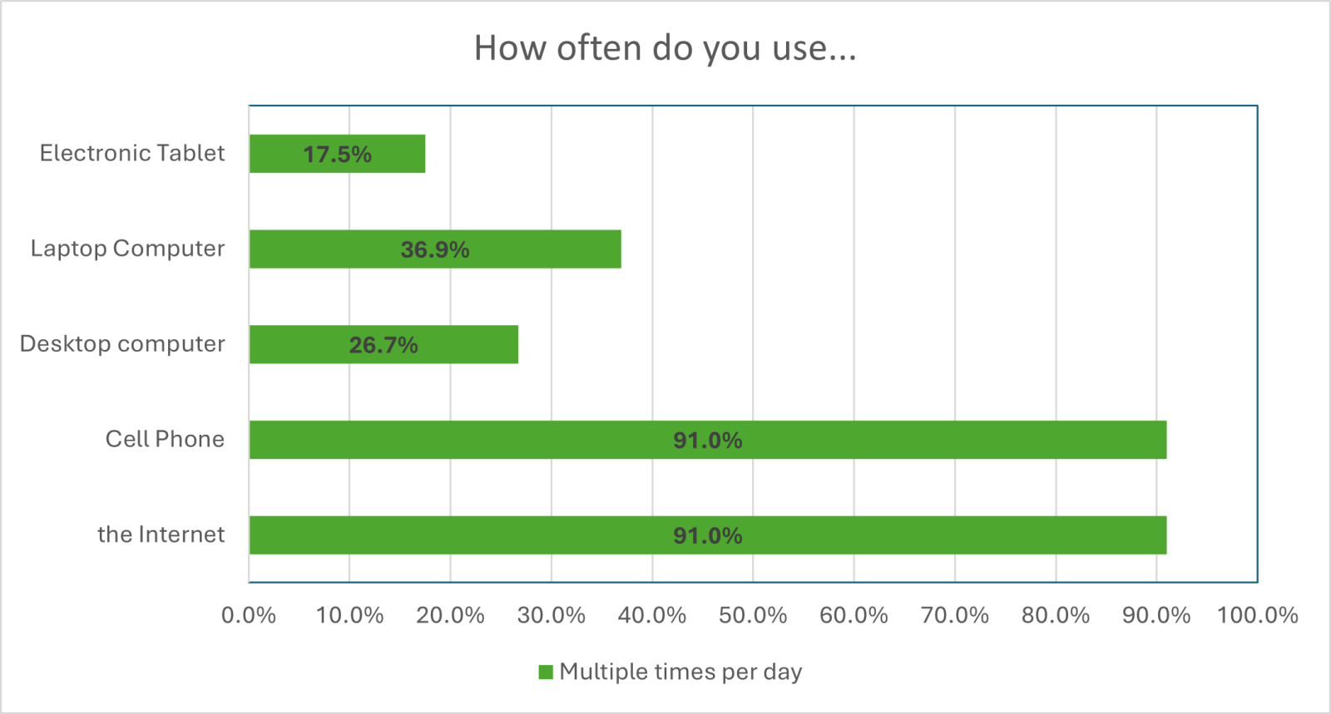Select the 91.0% label on Cell Phone bar
Viewport: 1331px width, 714px height.
pyautogui.click(x=708, y=441)
